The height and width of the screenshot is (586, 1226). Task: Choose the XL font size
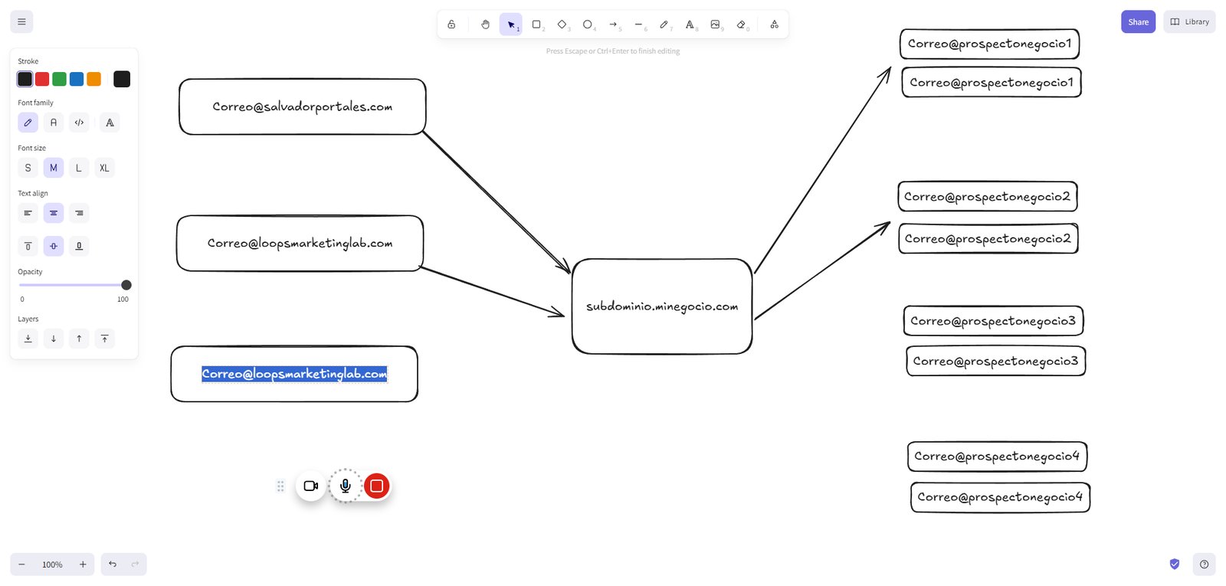(x=104, y=168)
